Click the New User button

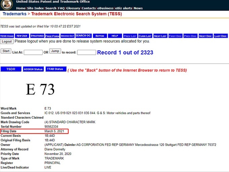[22, 36]
